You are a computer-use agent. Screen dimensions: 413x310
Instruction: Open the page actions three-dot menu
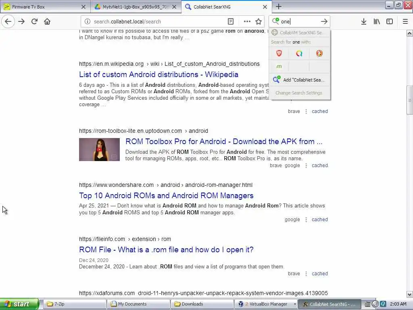click(247, 22)
